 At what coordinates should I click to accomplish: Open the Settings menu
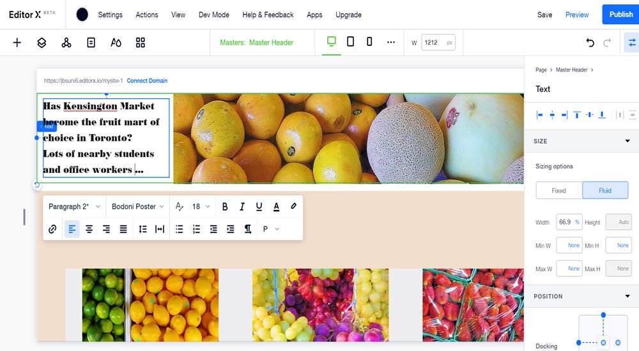(110, 15)
